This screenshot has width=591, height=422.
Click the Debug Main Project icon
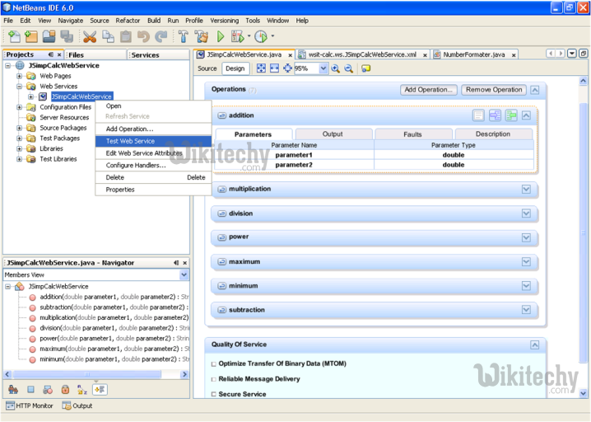pos(238,36)
